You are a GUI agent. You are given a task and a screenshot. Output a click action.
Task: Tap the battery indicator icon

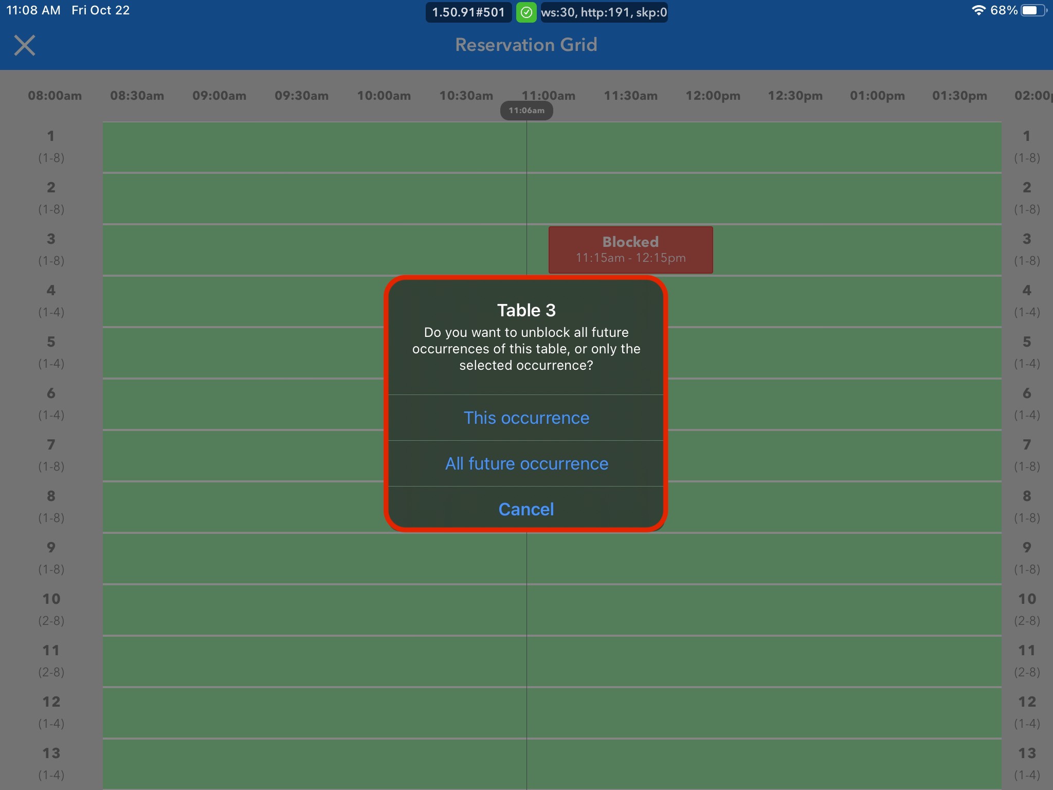coord(1032,10)
